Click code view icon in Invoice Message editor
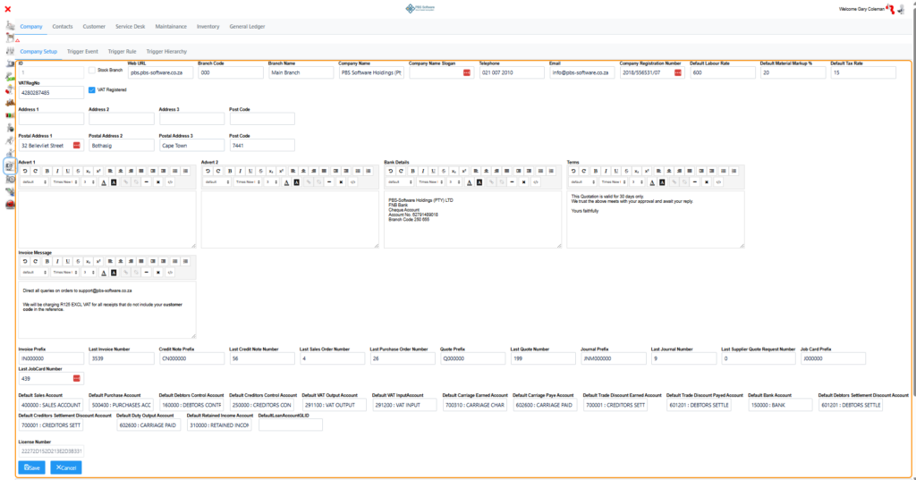916x480 pixels. [170, 272]
